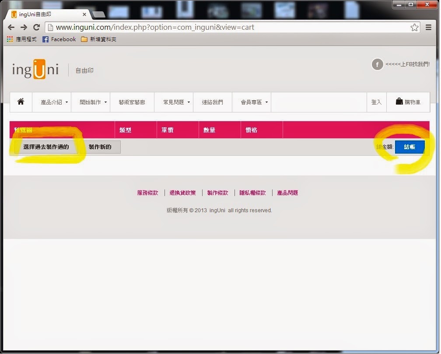Screen dimensions: 441x354
Task: Open the 連絡我們 menu item
Action: [x=212, y=102]
